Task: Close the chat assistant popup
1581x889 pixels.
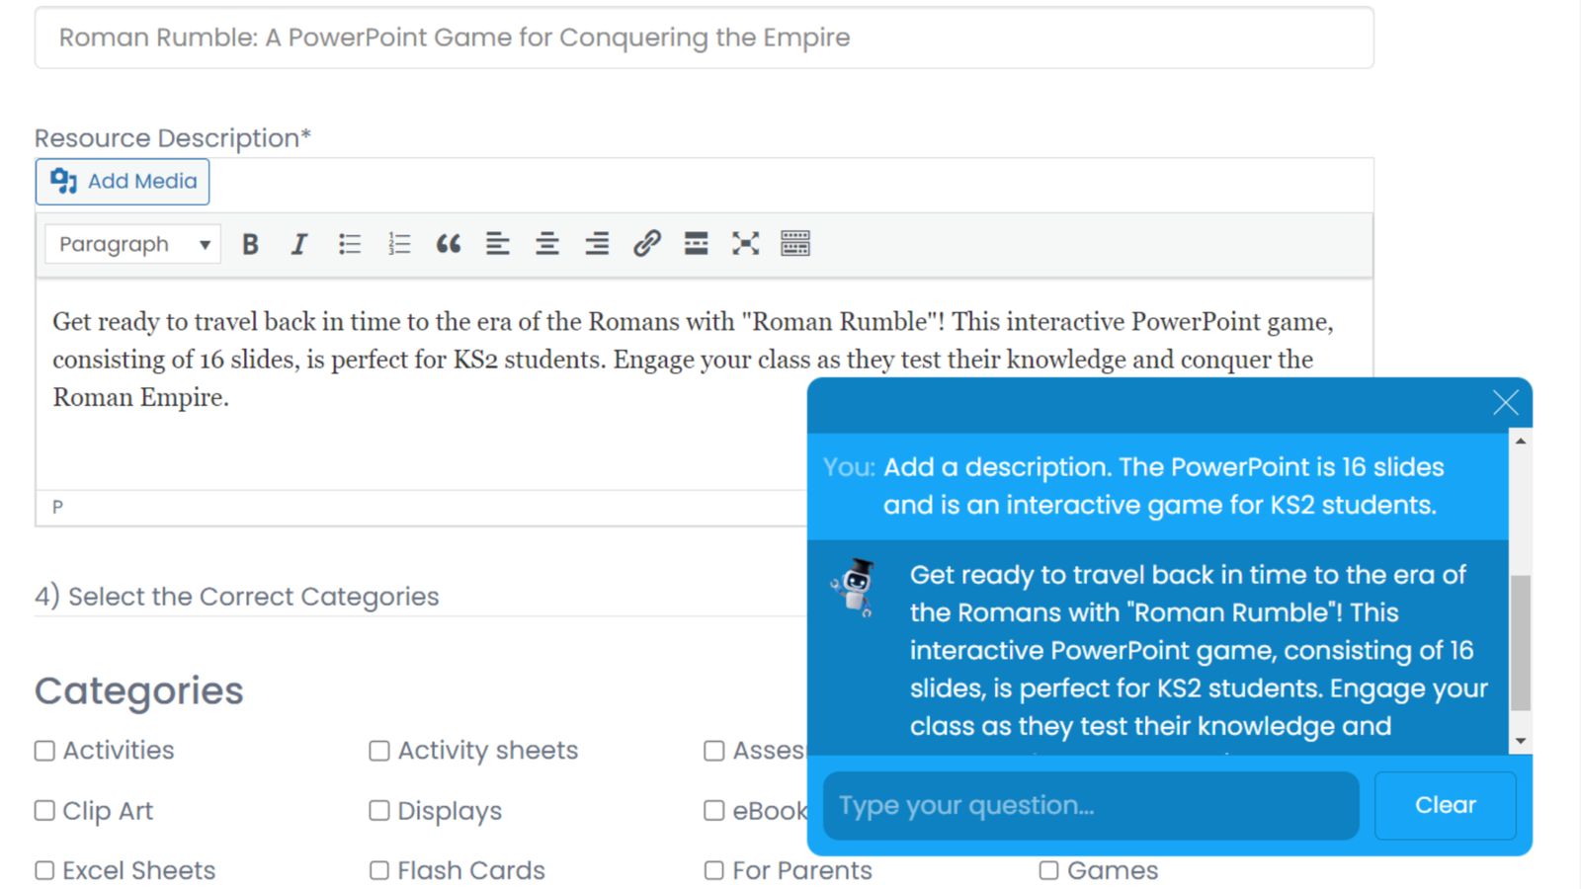Action: pyautogui.click(x=1505, y=402)
